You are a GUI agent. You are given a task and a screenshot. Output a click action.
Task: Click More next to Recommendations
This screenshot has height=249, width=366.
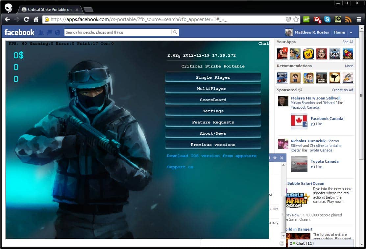pyautogui.click(x=349, y=66)
